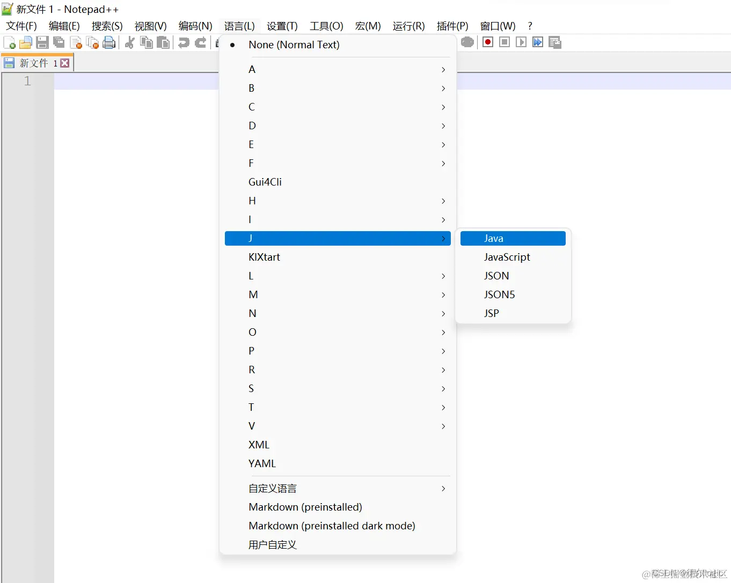The image size is (731, 583).
Task: Click the Cut scissors icon
Action: (129, 42)
